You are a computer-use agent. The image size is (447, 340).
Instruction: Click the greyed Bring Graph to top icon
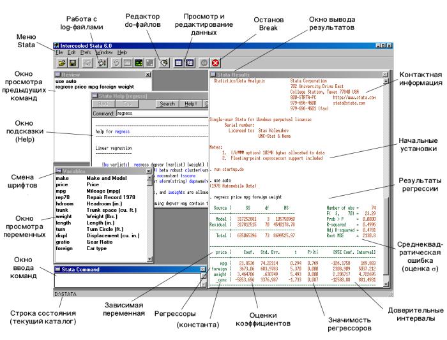(x=150, y=63)
